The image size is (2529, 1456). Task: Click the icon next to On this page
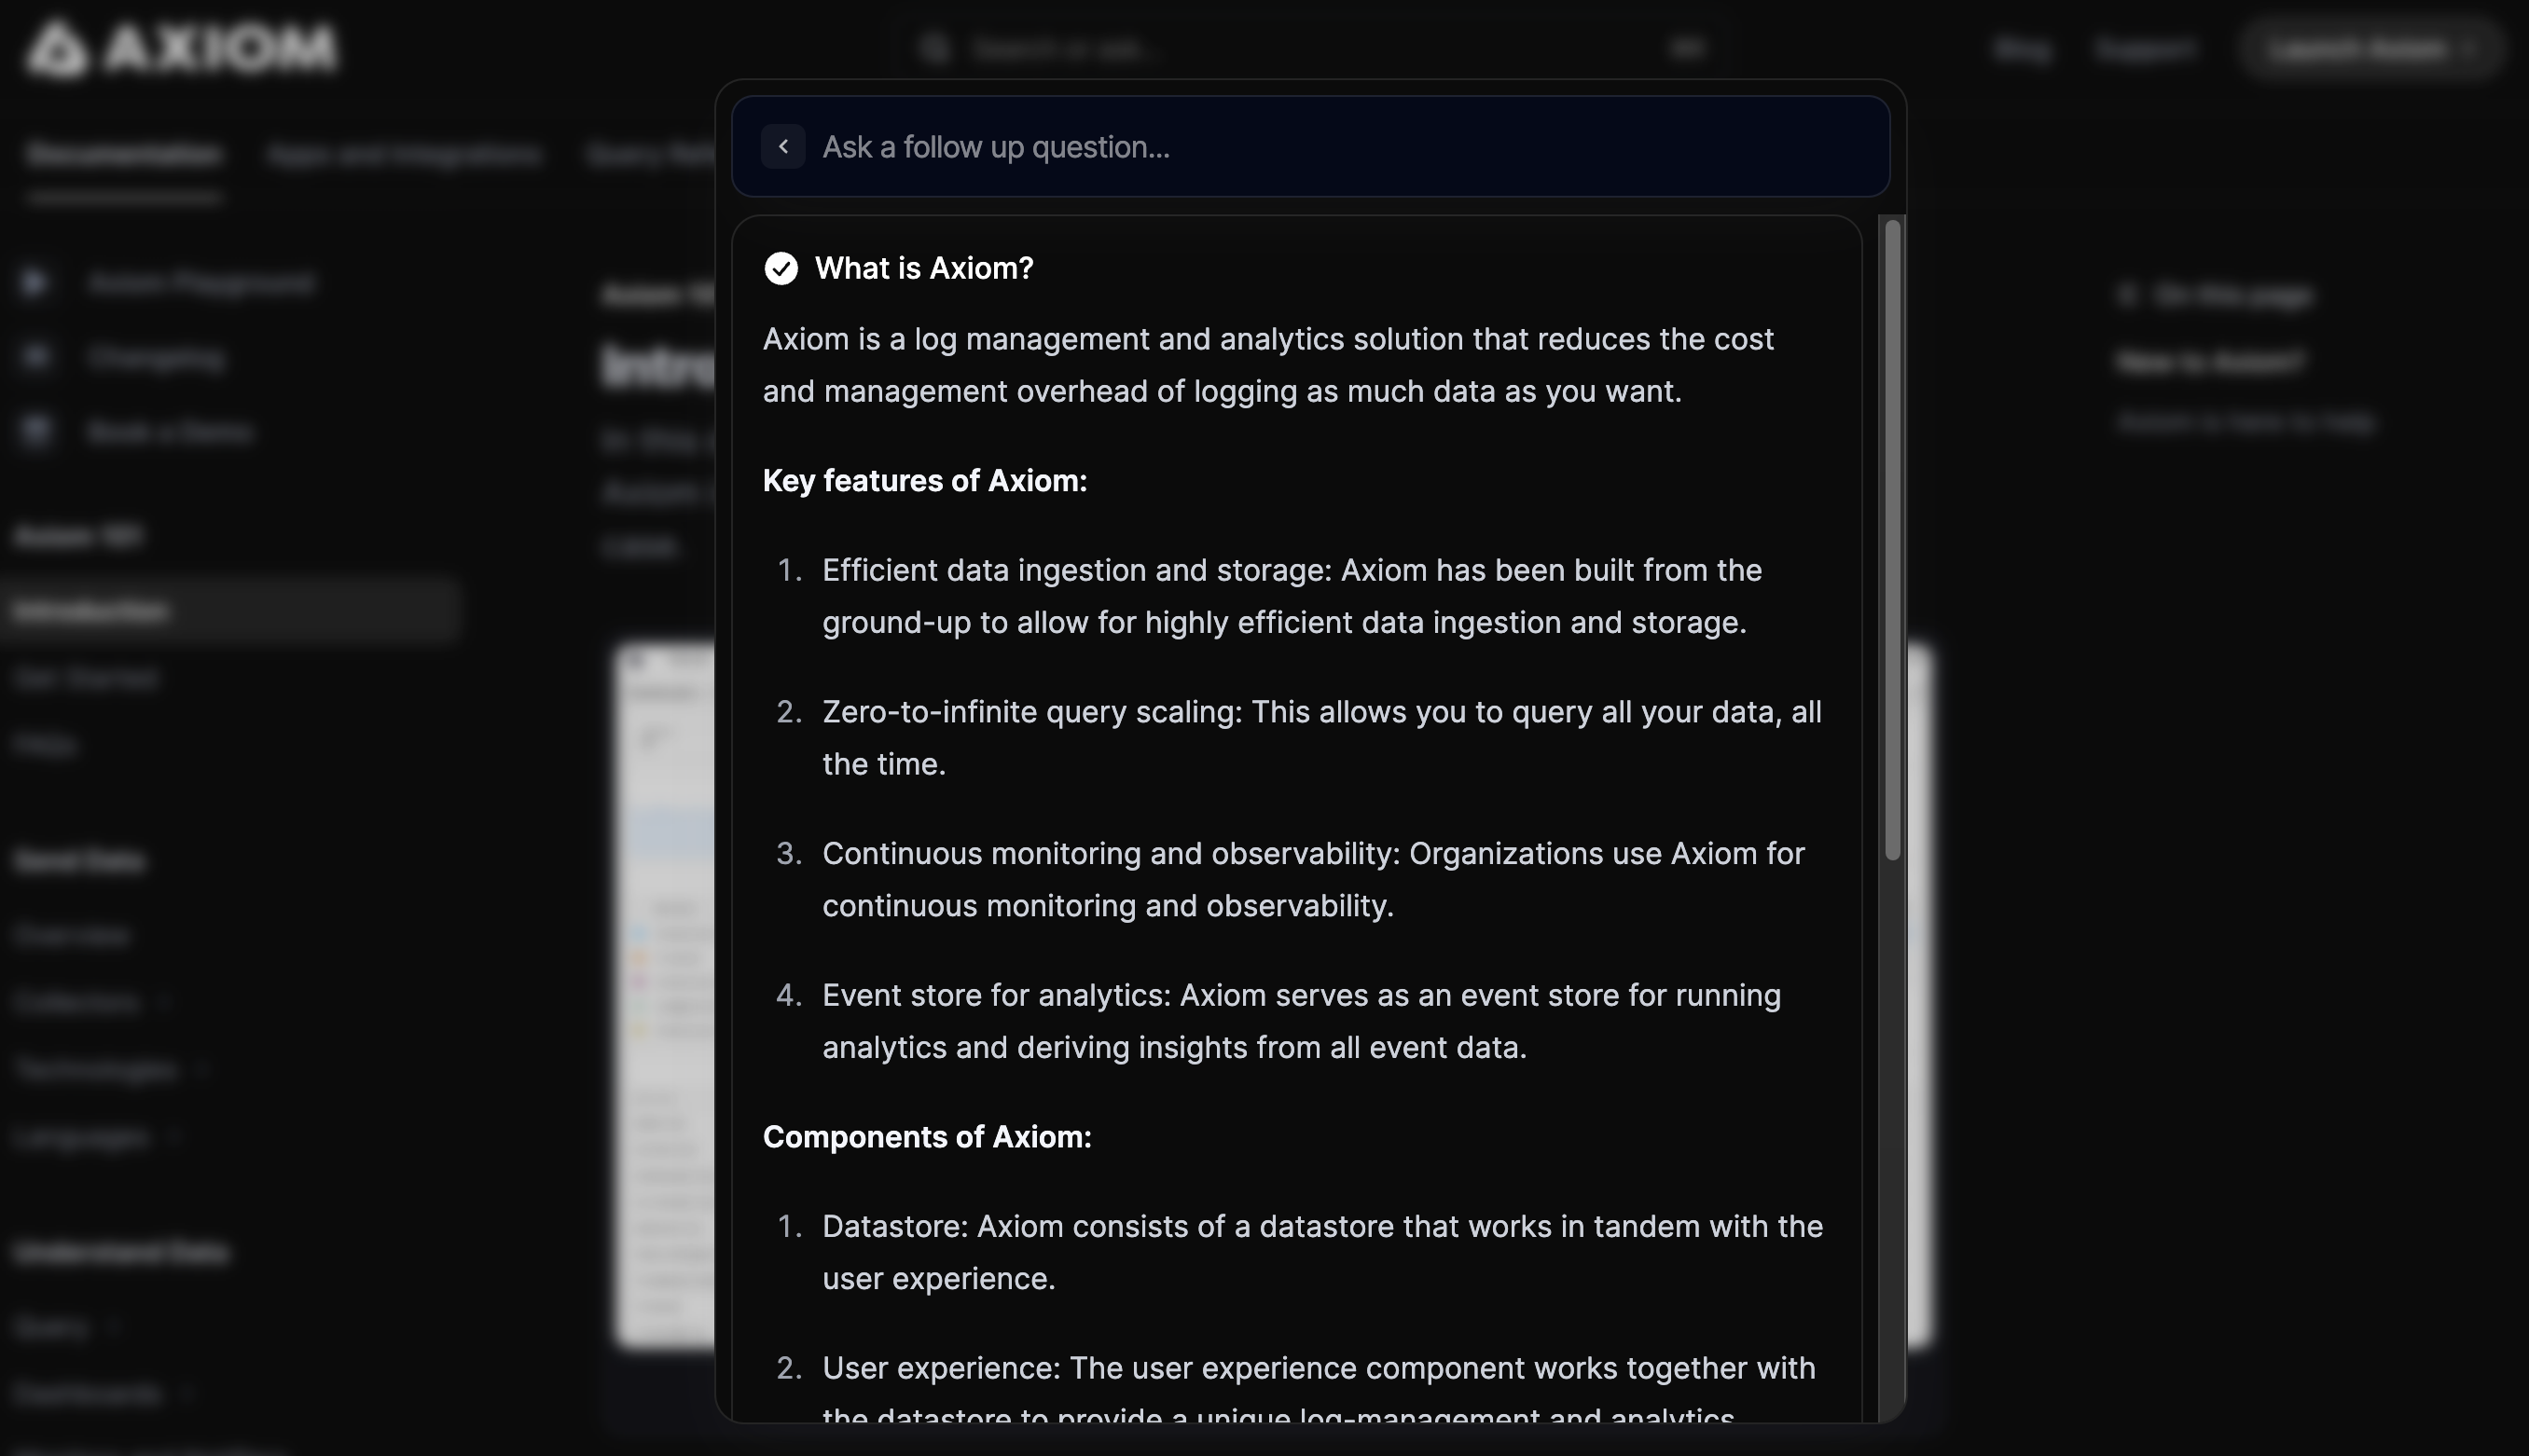click(2128, 295)
